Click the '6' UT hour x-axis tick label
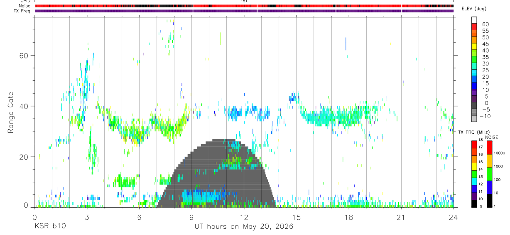Image resolution: width=510 pixels, height=235 pixels. [139, 217]
